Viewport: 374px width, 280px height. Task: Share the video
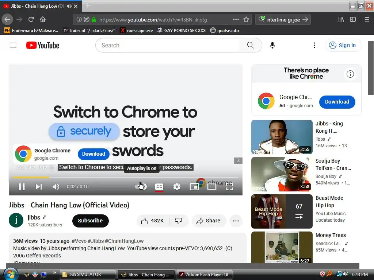209,221
